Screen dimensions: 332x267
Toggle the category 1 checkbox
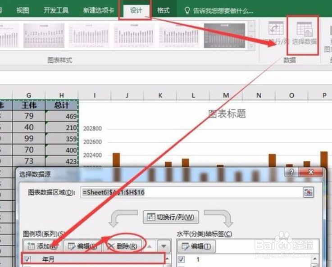(181, 259)
